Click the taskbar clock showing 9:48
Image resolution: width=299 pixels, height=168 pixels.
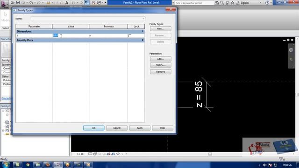click(x=287, y=165)
